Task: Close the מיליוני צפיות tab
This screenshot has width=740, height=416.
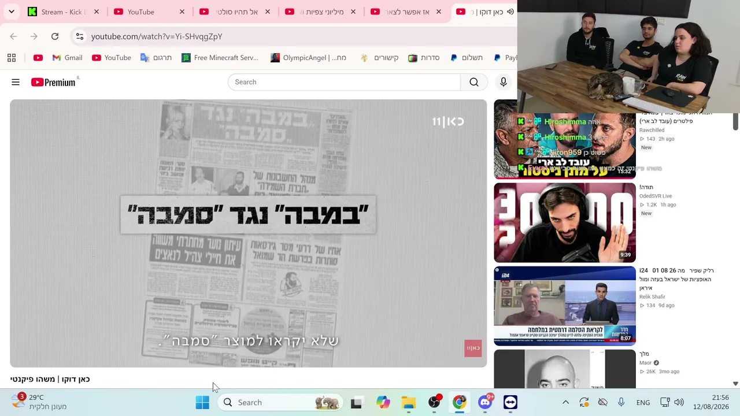Action: point(353,12)
